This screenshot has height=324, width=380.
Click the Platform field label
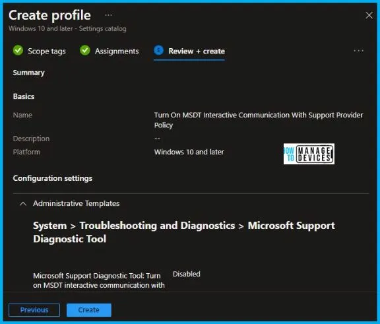[26, 152]
